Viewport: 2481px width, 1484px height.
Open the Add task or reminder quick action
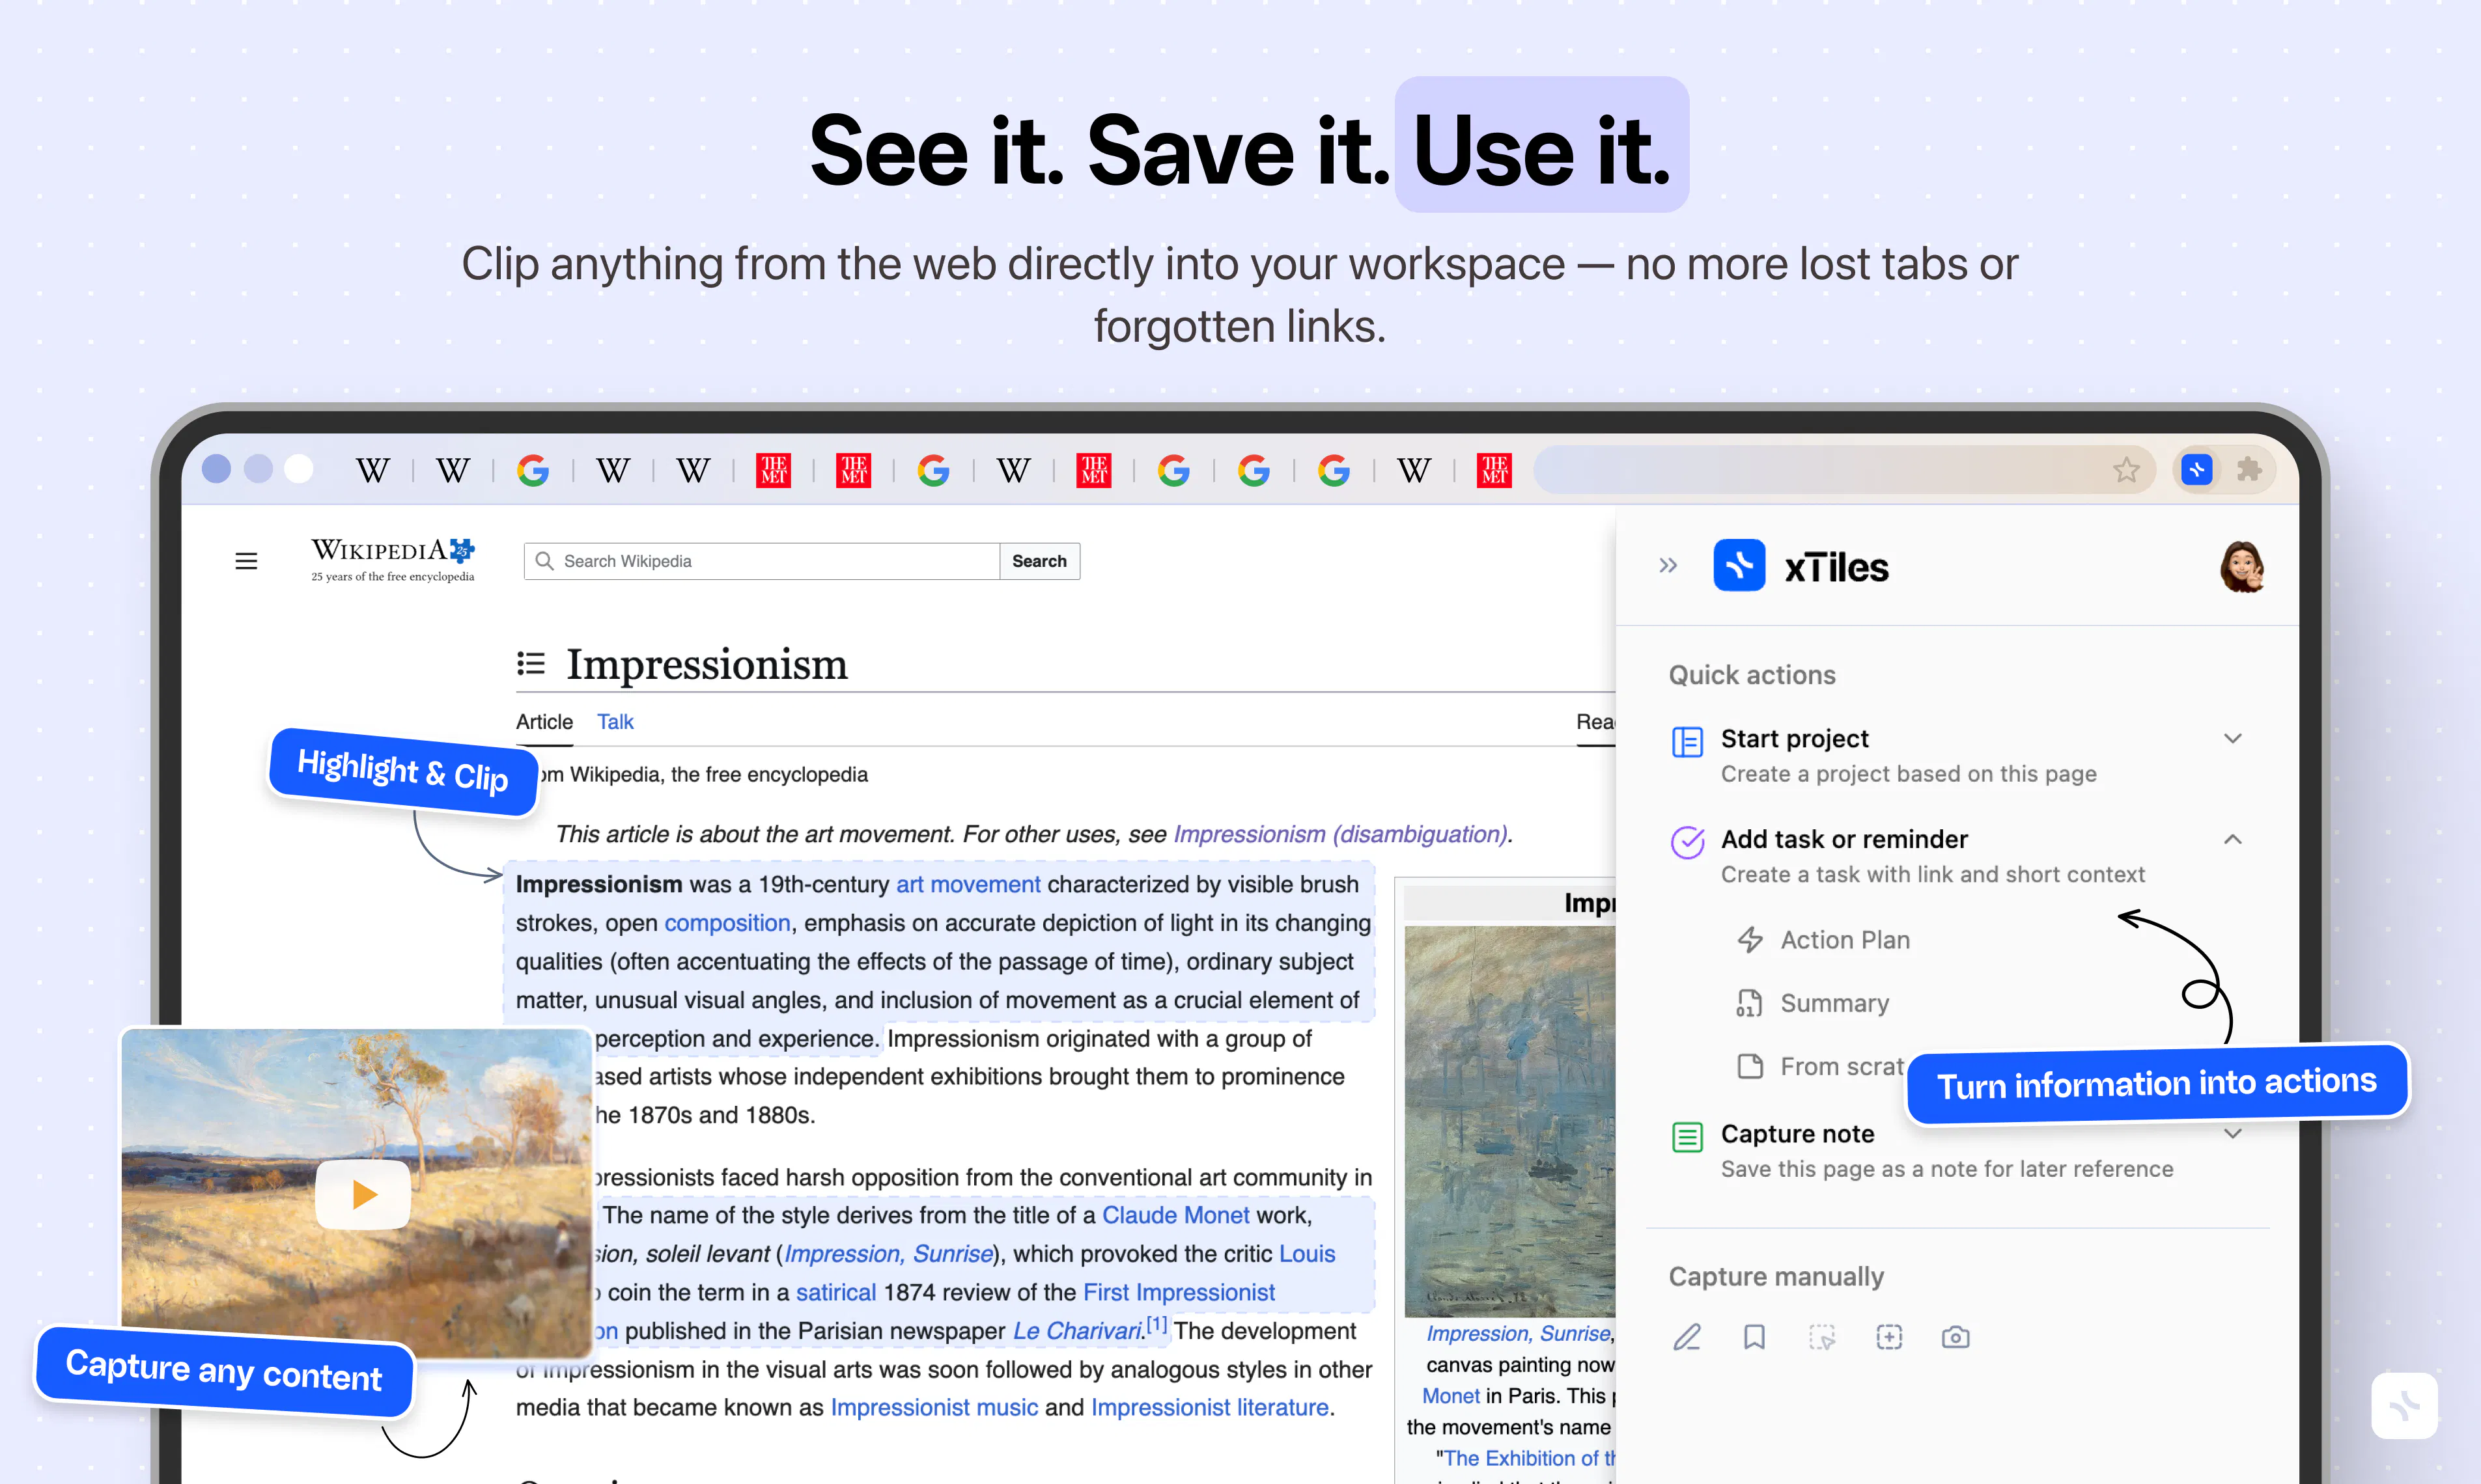point(1957,856)
